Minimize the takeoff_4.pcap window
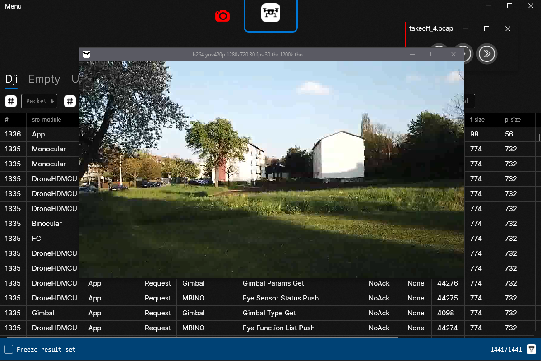Viewport: 541px width, 361px height. coord(466,28)
